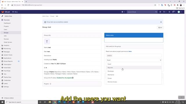Open Push Rules section icon
186x104 pixels.
pyautogui.click(x=2, y=71)
